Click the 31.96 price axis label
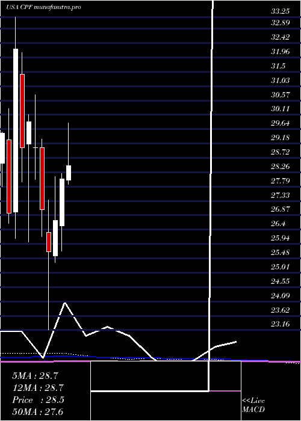The height and width of the screenshot is (421, 301). (280, 52)
